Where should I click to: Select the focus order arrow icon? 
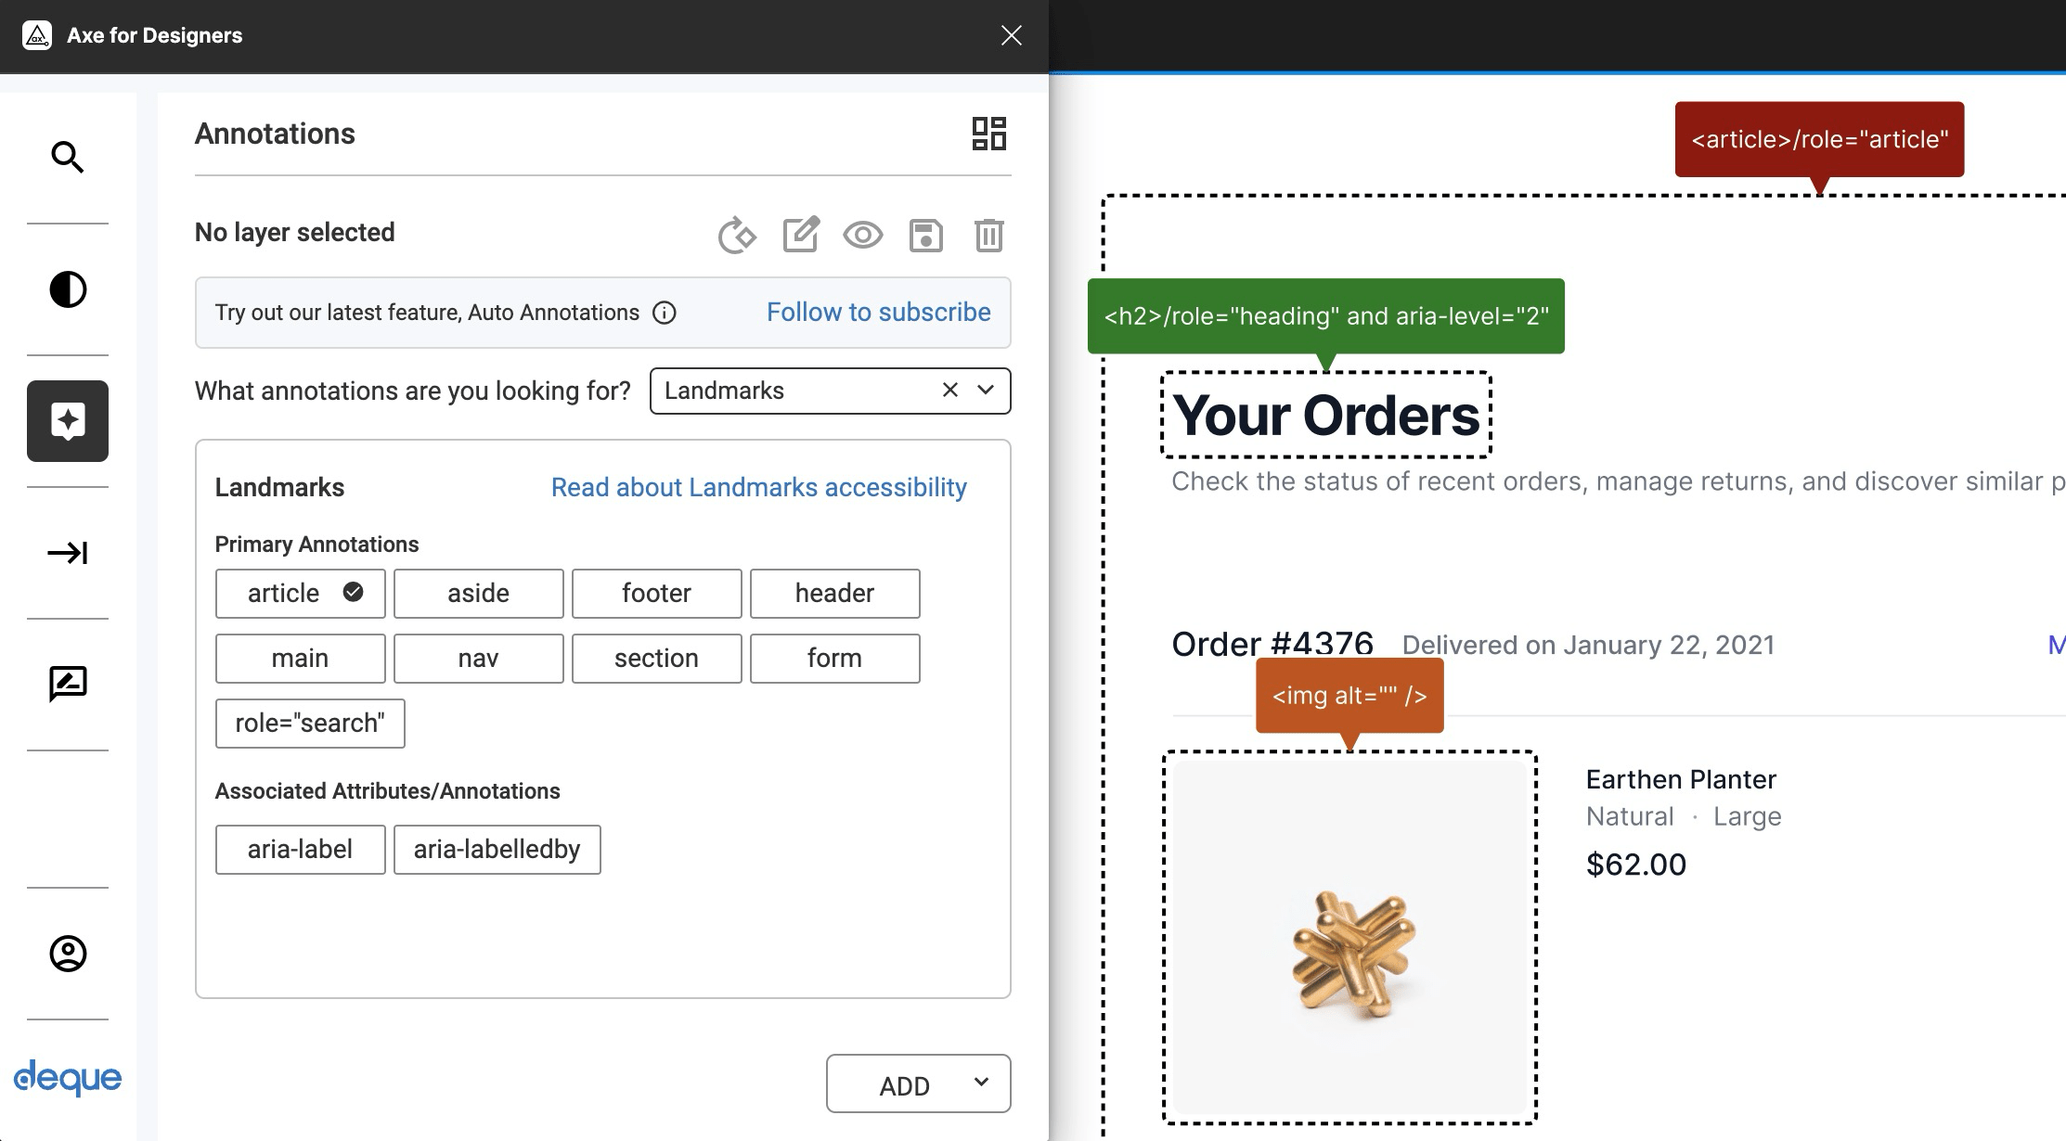coord(67,553)
